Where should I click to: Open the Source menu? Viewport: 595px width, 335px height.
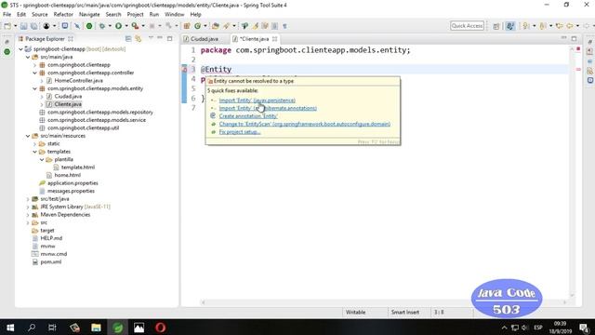point(40,15)
